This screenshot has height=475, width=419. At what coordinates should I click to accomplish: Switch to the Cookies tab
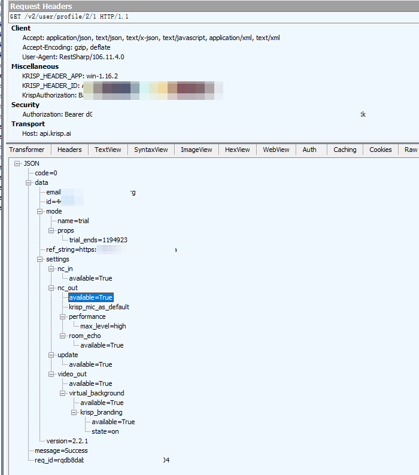coord(380,150)
